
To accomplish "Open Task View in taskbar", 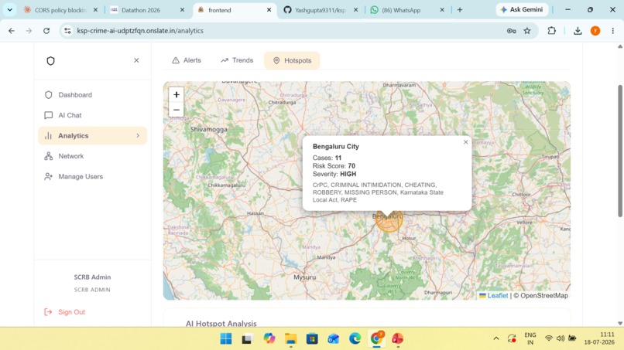I will (x=247, y=338).
